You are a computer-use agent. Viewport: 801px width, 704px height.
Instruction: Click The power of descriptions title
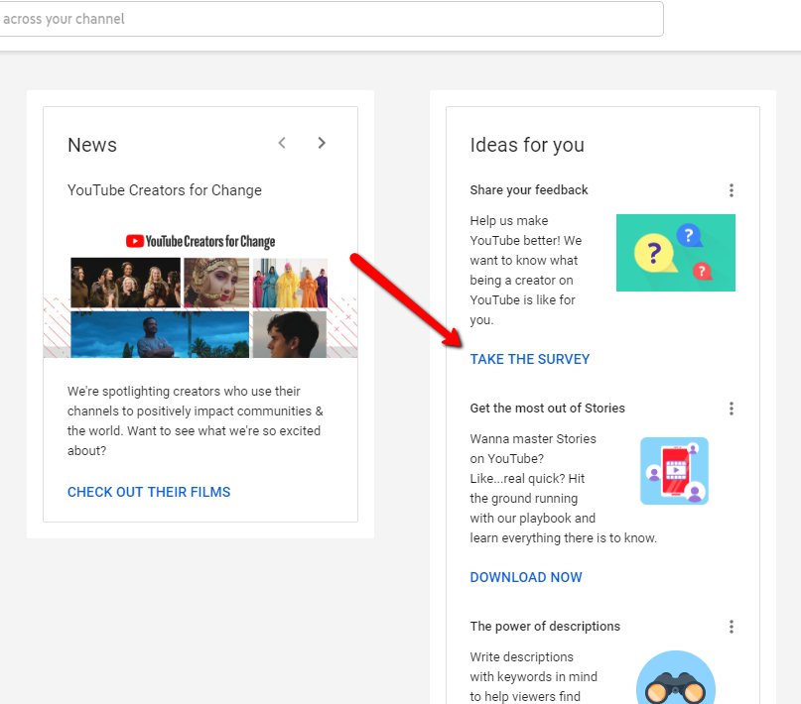click(x=545, y=626)
